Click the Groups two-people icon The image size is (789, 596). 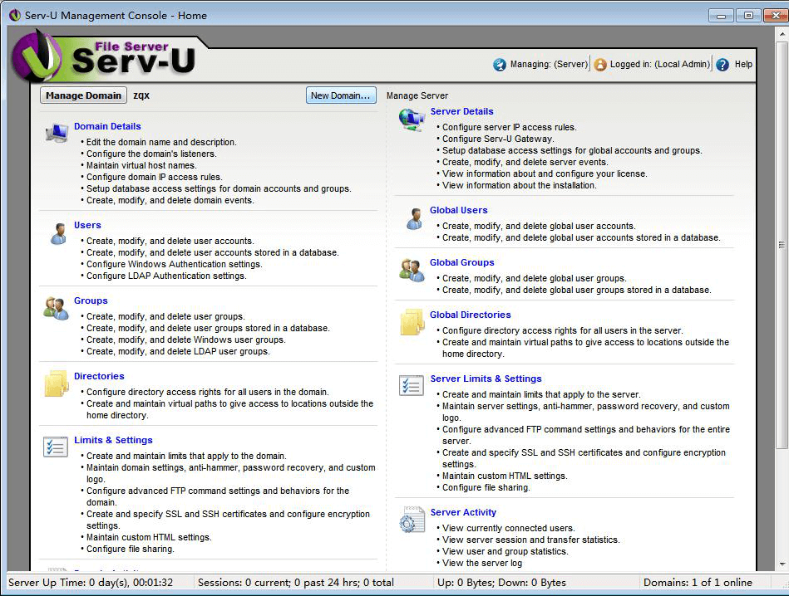[56, 309]
